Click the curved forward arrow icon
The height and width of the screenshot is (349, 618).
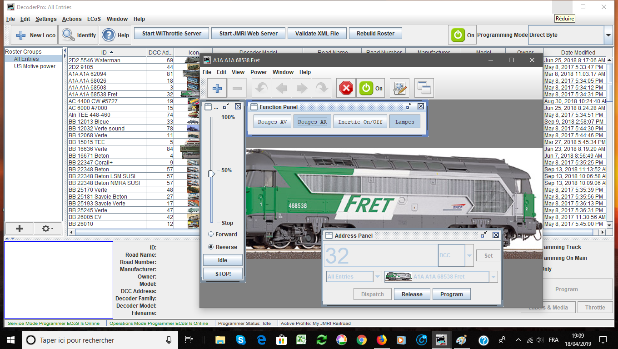point(321,89)
